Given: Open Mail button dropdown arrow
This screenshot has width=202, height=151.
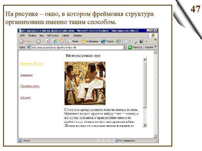Looking at the screenshot, I should coord(130,41).
